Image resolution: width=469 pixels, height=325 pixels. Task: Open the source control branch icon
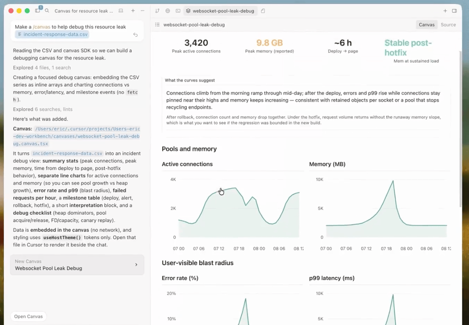[x=157, y=11]
